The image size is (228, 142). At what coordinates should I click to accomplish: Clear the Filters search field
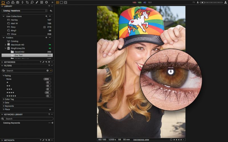[48, 70]
